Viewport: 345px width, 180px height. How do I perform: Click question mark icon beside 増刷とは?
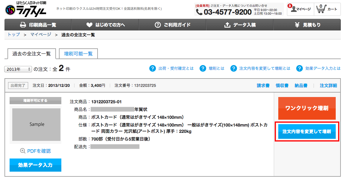pyautogui.click(x=203, y=68)
